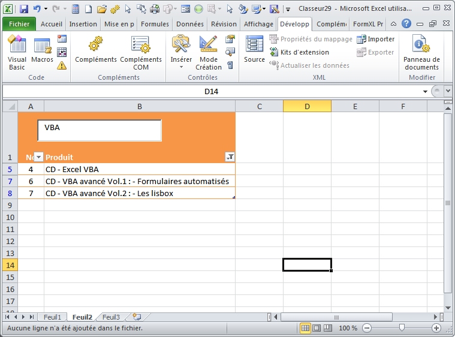Click the green circle icon in toolbar
Screen dimensions: 455x337
198,9
